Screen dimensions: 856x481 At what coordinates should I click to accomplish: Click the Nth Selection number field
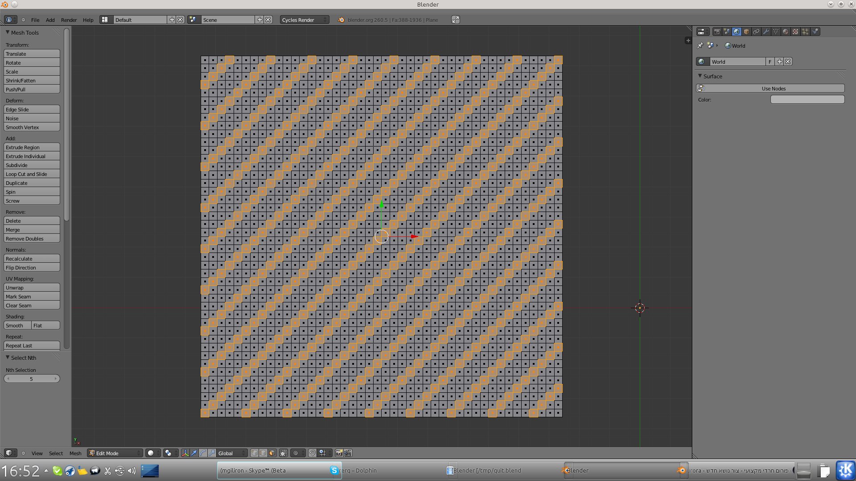point(31,379)
